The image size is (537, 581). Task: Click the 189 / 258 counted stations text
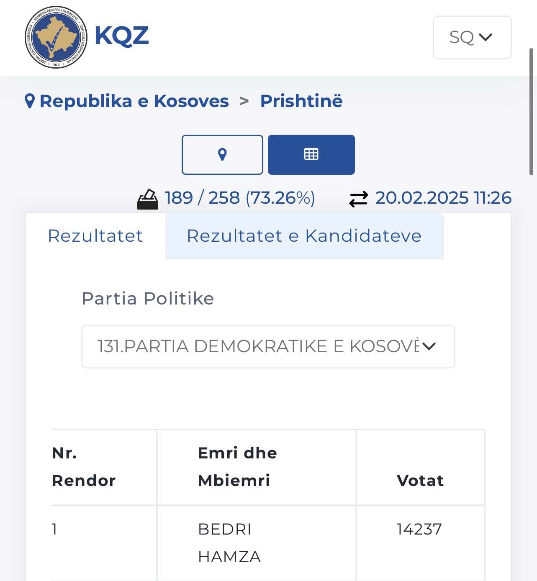pos(239,198)
